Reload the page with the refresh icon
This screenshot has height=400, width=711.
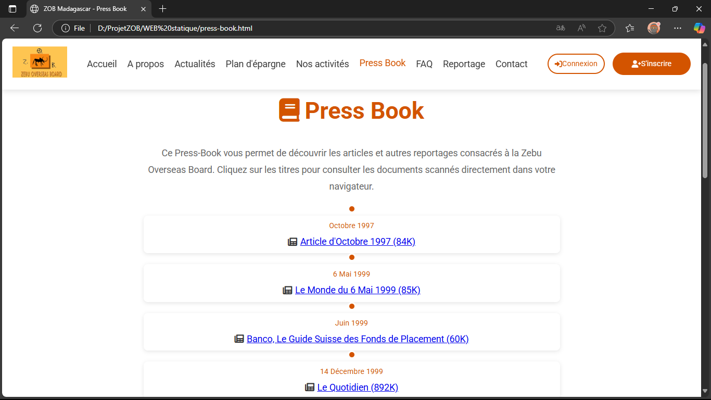(37, 28)
